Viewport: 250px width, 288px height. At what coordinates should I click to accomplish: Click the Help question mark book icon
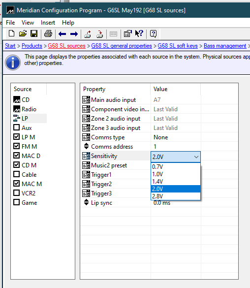[x=153, y=34]
